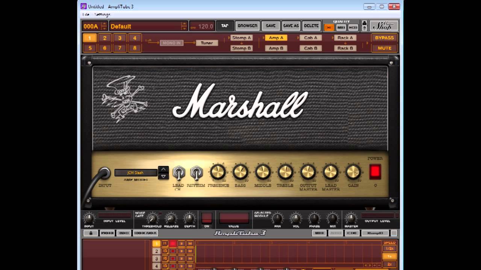Click the Vol knob for selected module
This screenshot has height=270, width=481.
tap(296, 218)
